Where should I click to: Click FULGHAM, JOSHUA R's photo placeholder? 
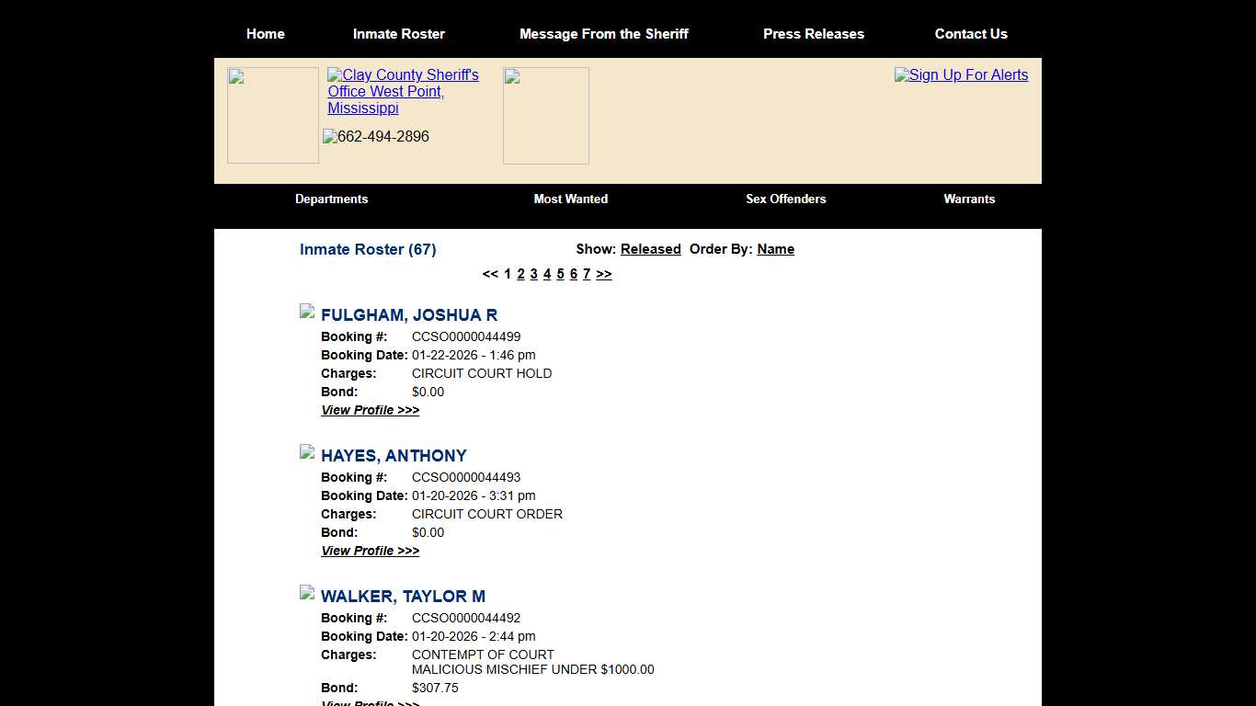tap(306, 311)
